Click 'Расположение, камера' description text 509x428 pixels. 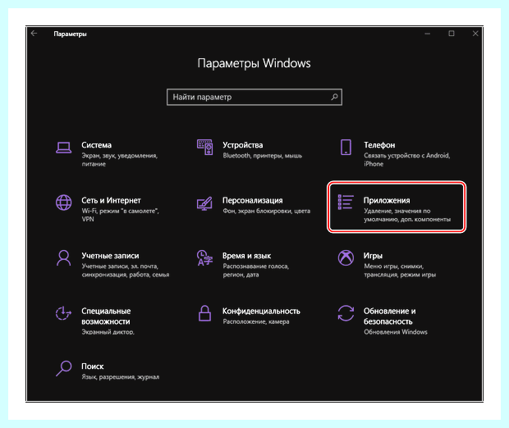tap(256, 321)
